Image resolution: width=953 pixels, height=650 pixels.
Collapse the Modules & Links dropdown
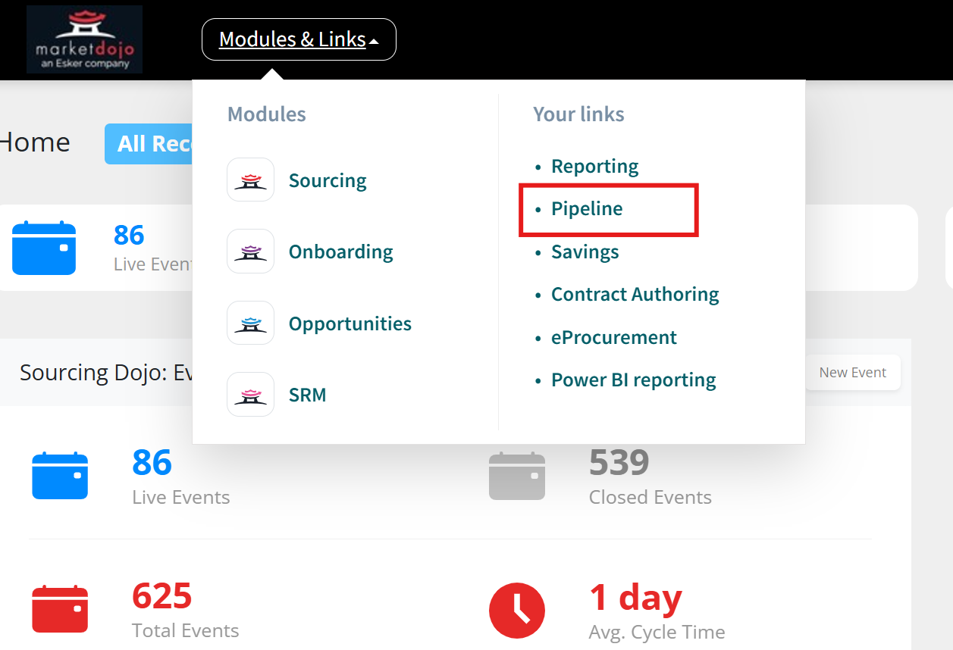(299, 39)
